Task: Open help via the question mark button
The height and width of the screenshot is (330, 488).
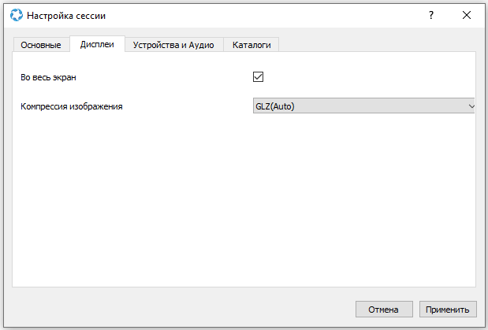Action: pos(431,15)
